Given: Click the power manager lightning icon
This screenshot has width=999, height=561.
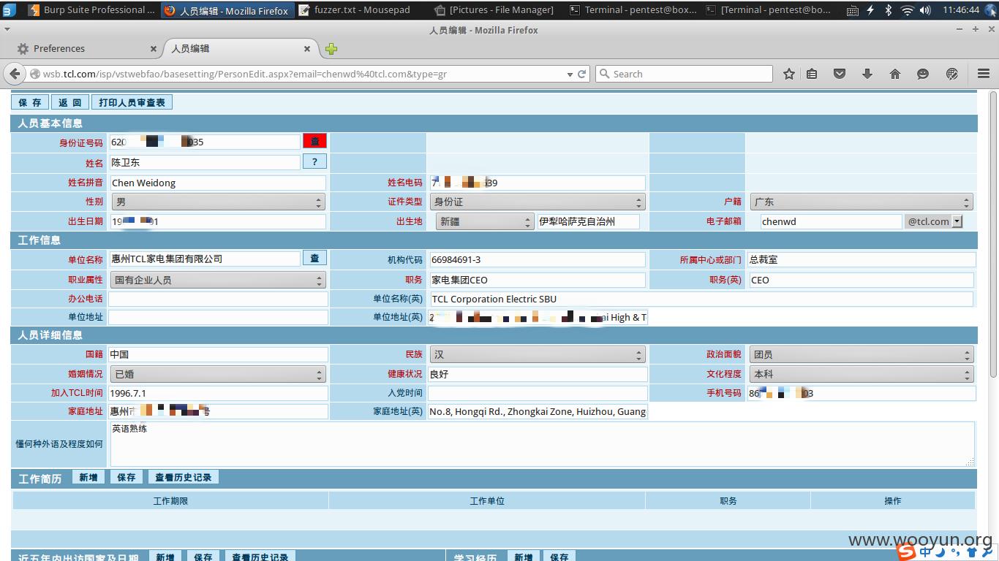Looking at the screenshot, I should pos(870,10).
